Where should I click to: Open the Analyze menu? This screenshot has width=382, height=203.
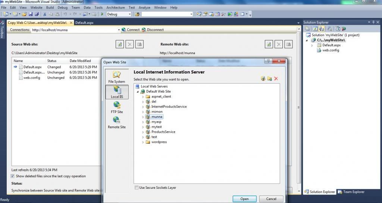[144, 7]
